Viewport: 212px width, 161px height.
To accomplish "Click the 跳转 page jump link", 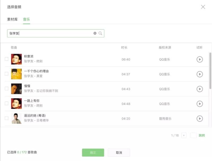I will click(x=202, y=136).
